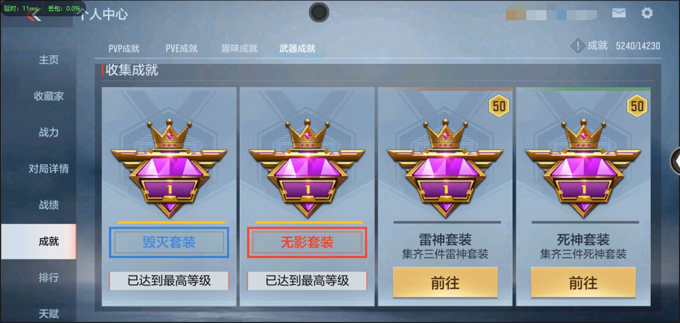Image resolution: width=680 pixels, height=323 pixels.
Task: Click 前往 button under 雷神套装
Action: [445, 282]
